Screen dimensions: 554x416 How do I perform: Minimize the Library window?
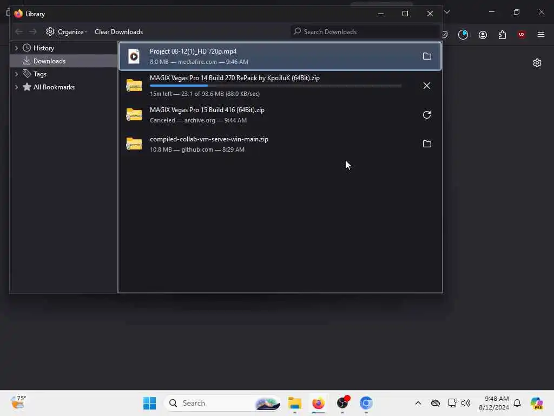coord(381,14)
